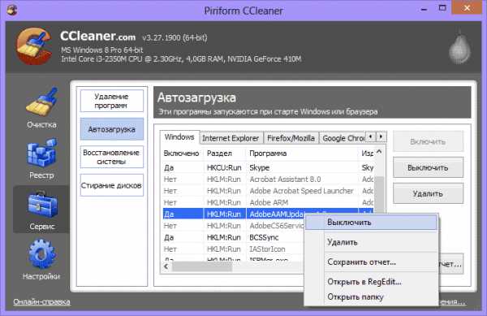Choose Открыть в RegEdit in context menu
Image resolution: width=487 pixels, height=316 pixels.
coord(372,282)
